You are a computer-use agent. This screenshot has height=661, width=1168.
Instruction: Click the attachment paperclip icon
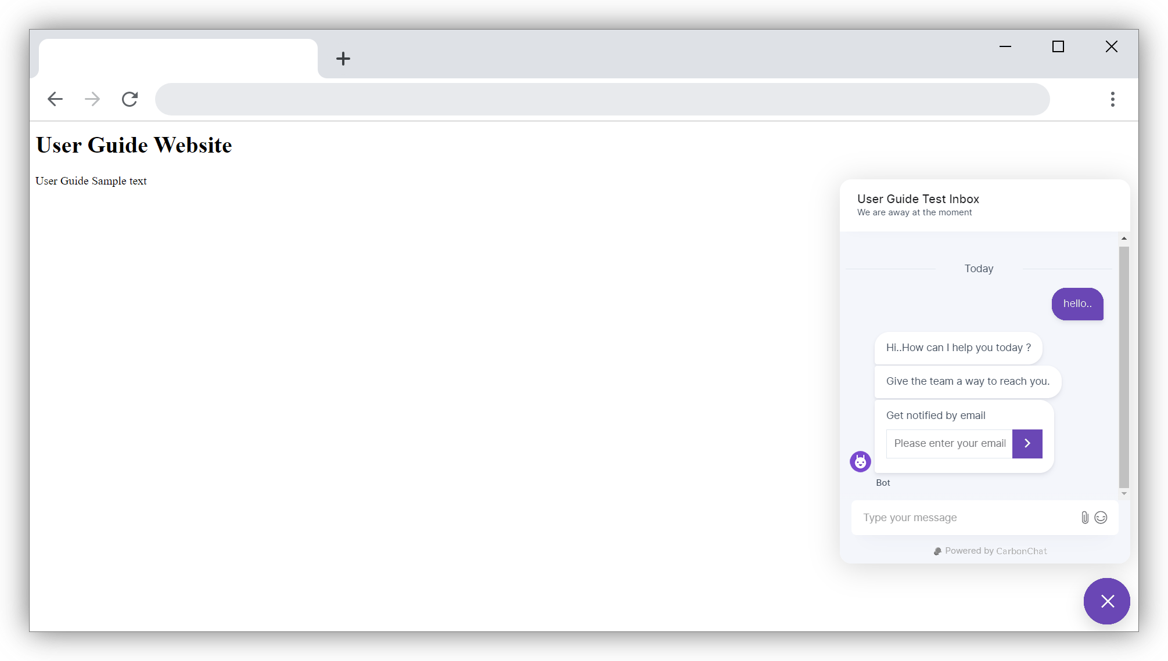pyautogui.click(x=1084, y=518)
